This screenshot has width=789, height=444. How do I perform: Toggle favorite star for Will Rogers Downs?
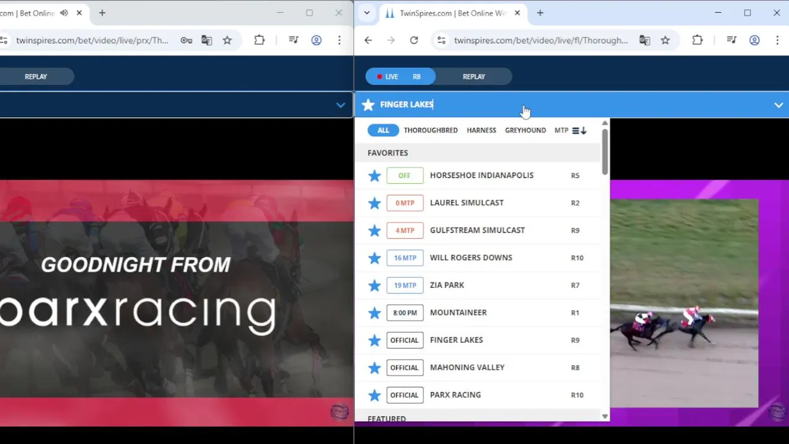pos(374,258)
